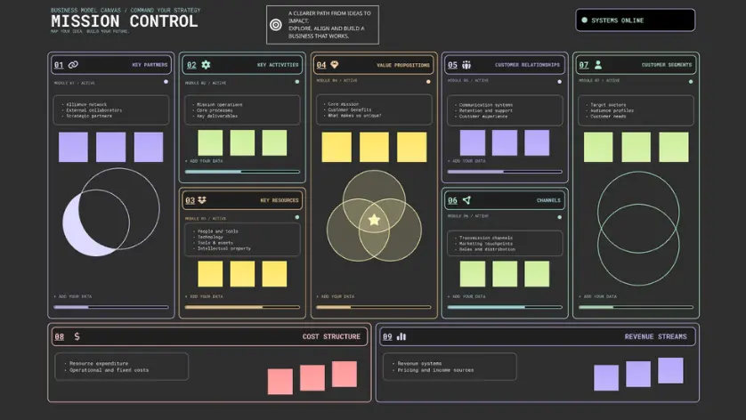Viewport: 746px width, 420px height.
Task: Click the gear icon in Key Activities header
Action: (x=206, y=65)
